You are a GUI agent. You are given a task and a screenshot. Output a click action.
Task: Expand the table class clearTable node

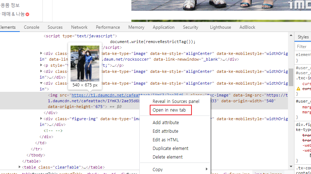[19, 167]
